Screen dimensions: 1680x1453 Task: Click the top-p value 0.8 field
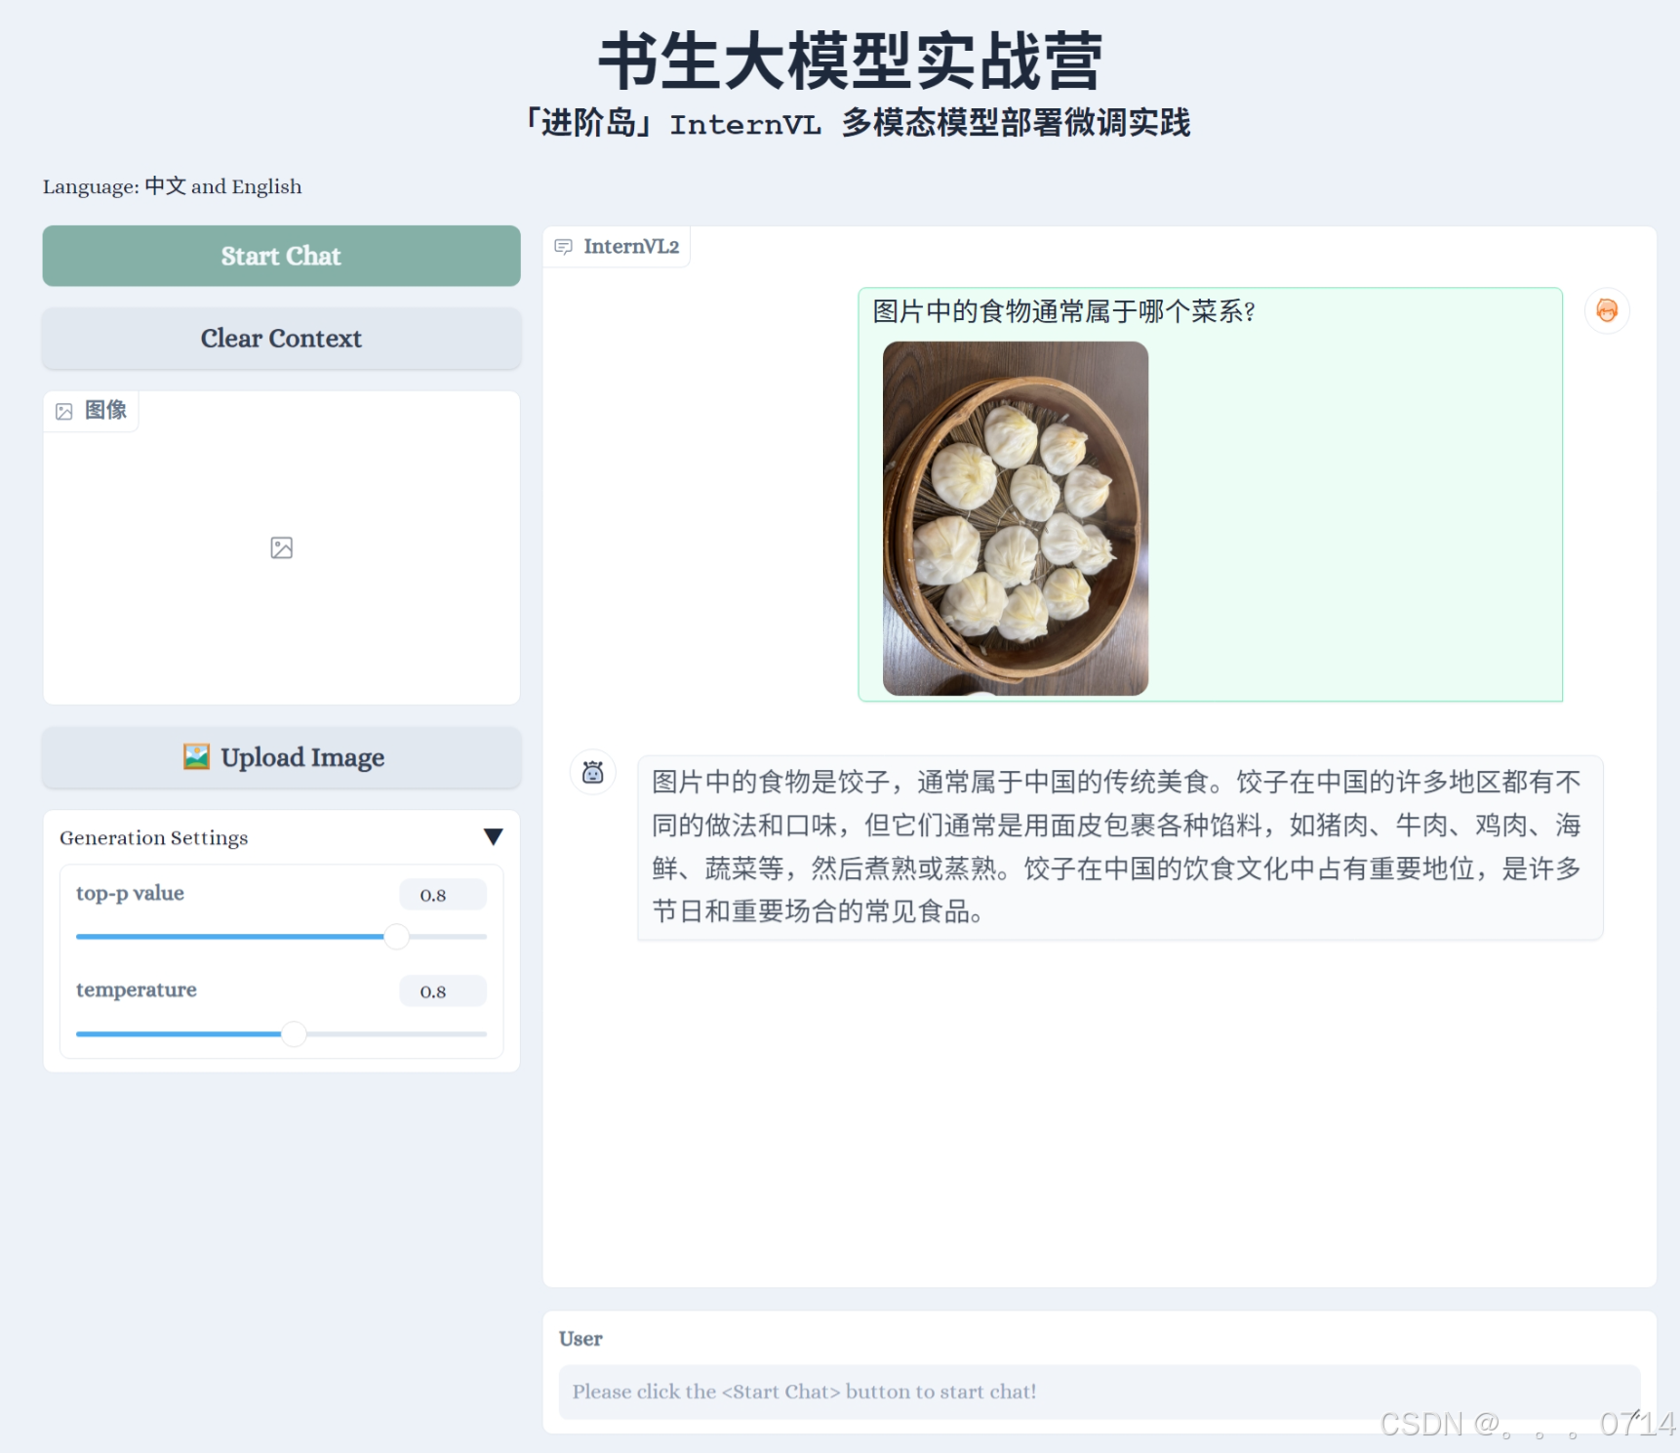(x=442, y=894)
